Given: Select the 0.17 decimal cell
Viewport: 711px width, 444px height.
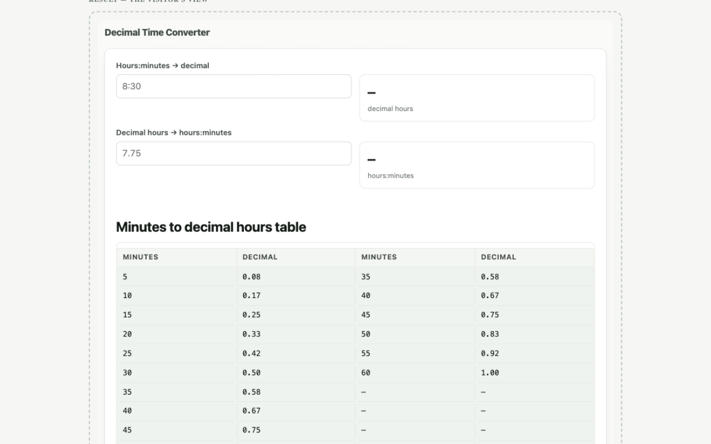Looking at the screenshot, I should click(x=296, y=296).
